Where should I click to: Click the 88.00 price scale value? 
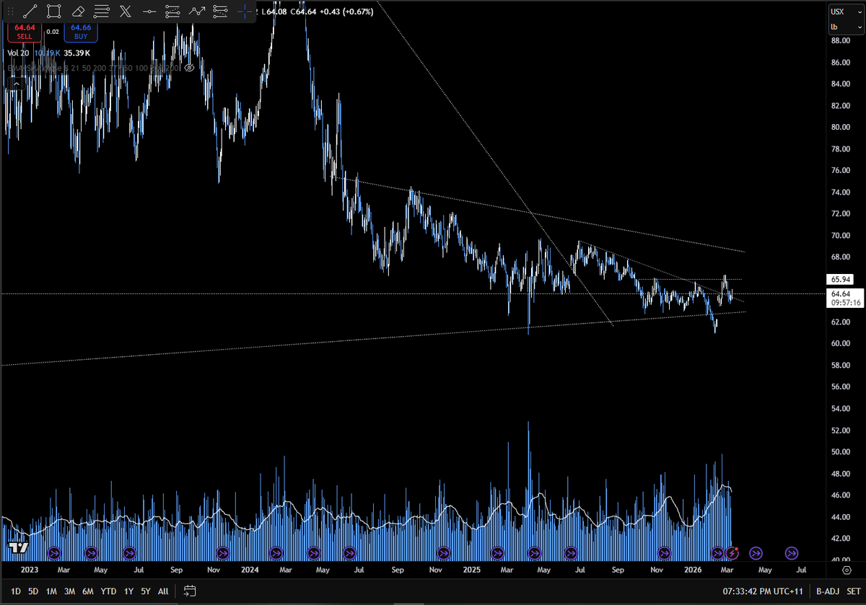(x=841, y=40)
